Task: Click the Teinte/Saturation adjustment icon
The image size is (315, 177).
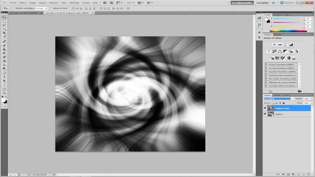Action: click(275, 51)
